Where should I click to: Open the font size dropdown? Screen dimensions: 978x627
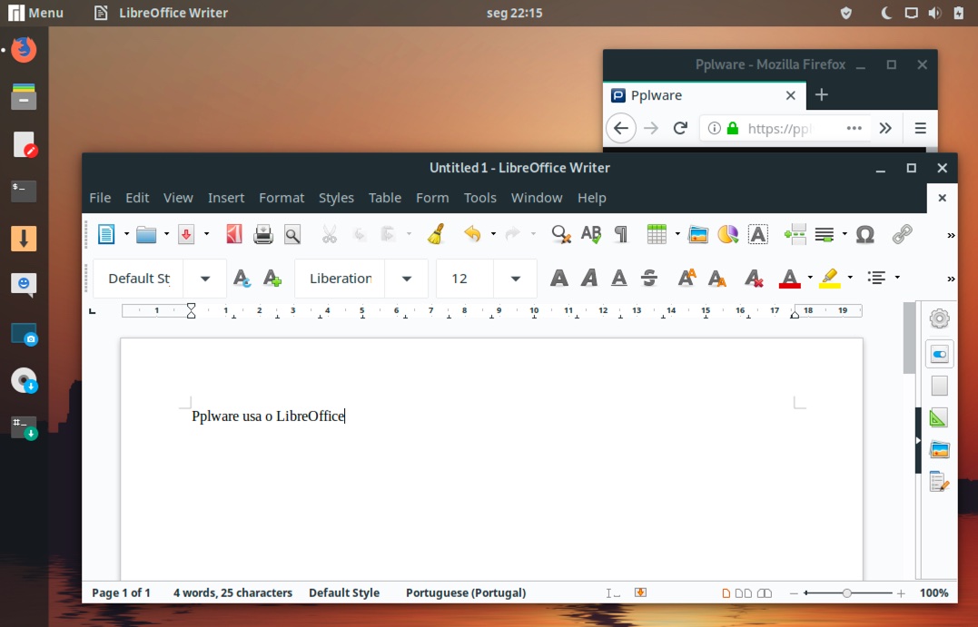[515, 278]
